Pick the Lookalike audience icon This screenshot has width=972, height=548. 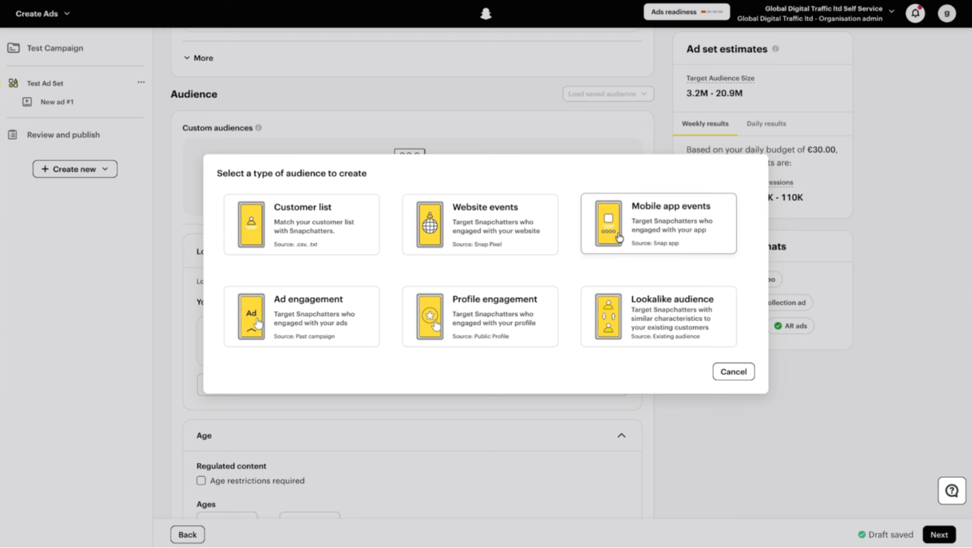[608, 316]
